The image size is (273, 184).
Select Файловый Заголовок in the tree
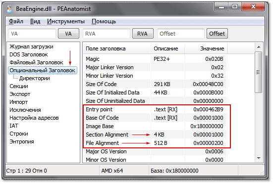(36, 62)
